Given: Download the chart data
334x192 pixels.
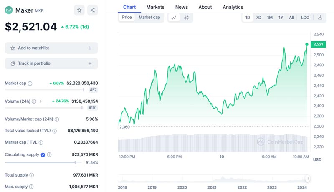Looking at the screenshot, I should [x=320, y=18].
